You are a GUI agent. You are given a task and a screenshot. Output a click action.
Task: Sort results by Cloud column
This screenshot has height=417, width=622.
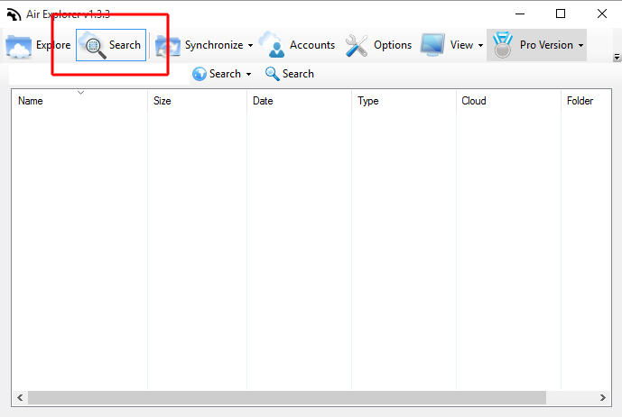click(508, 101)
